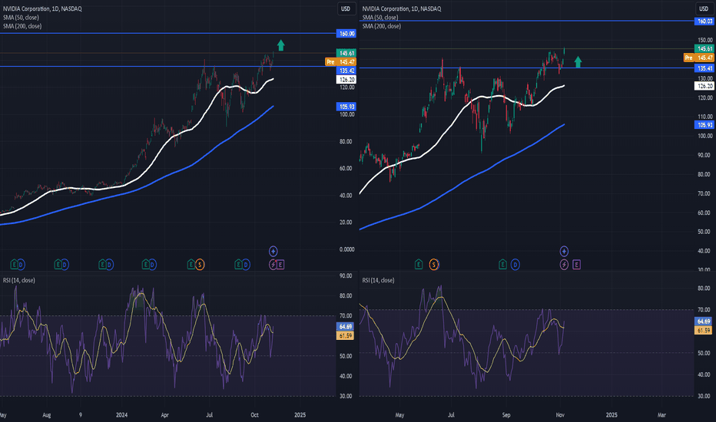Click left chart's green E marker near the Aug label
The image size is (716, 422).
58,265
